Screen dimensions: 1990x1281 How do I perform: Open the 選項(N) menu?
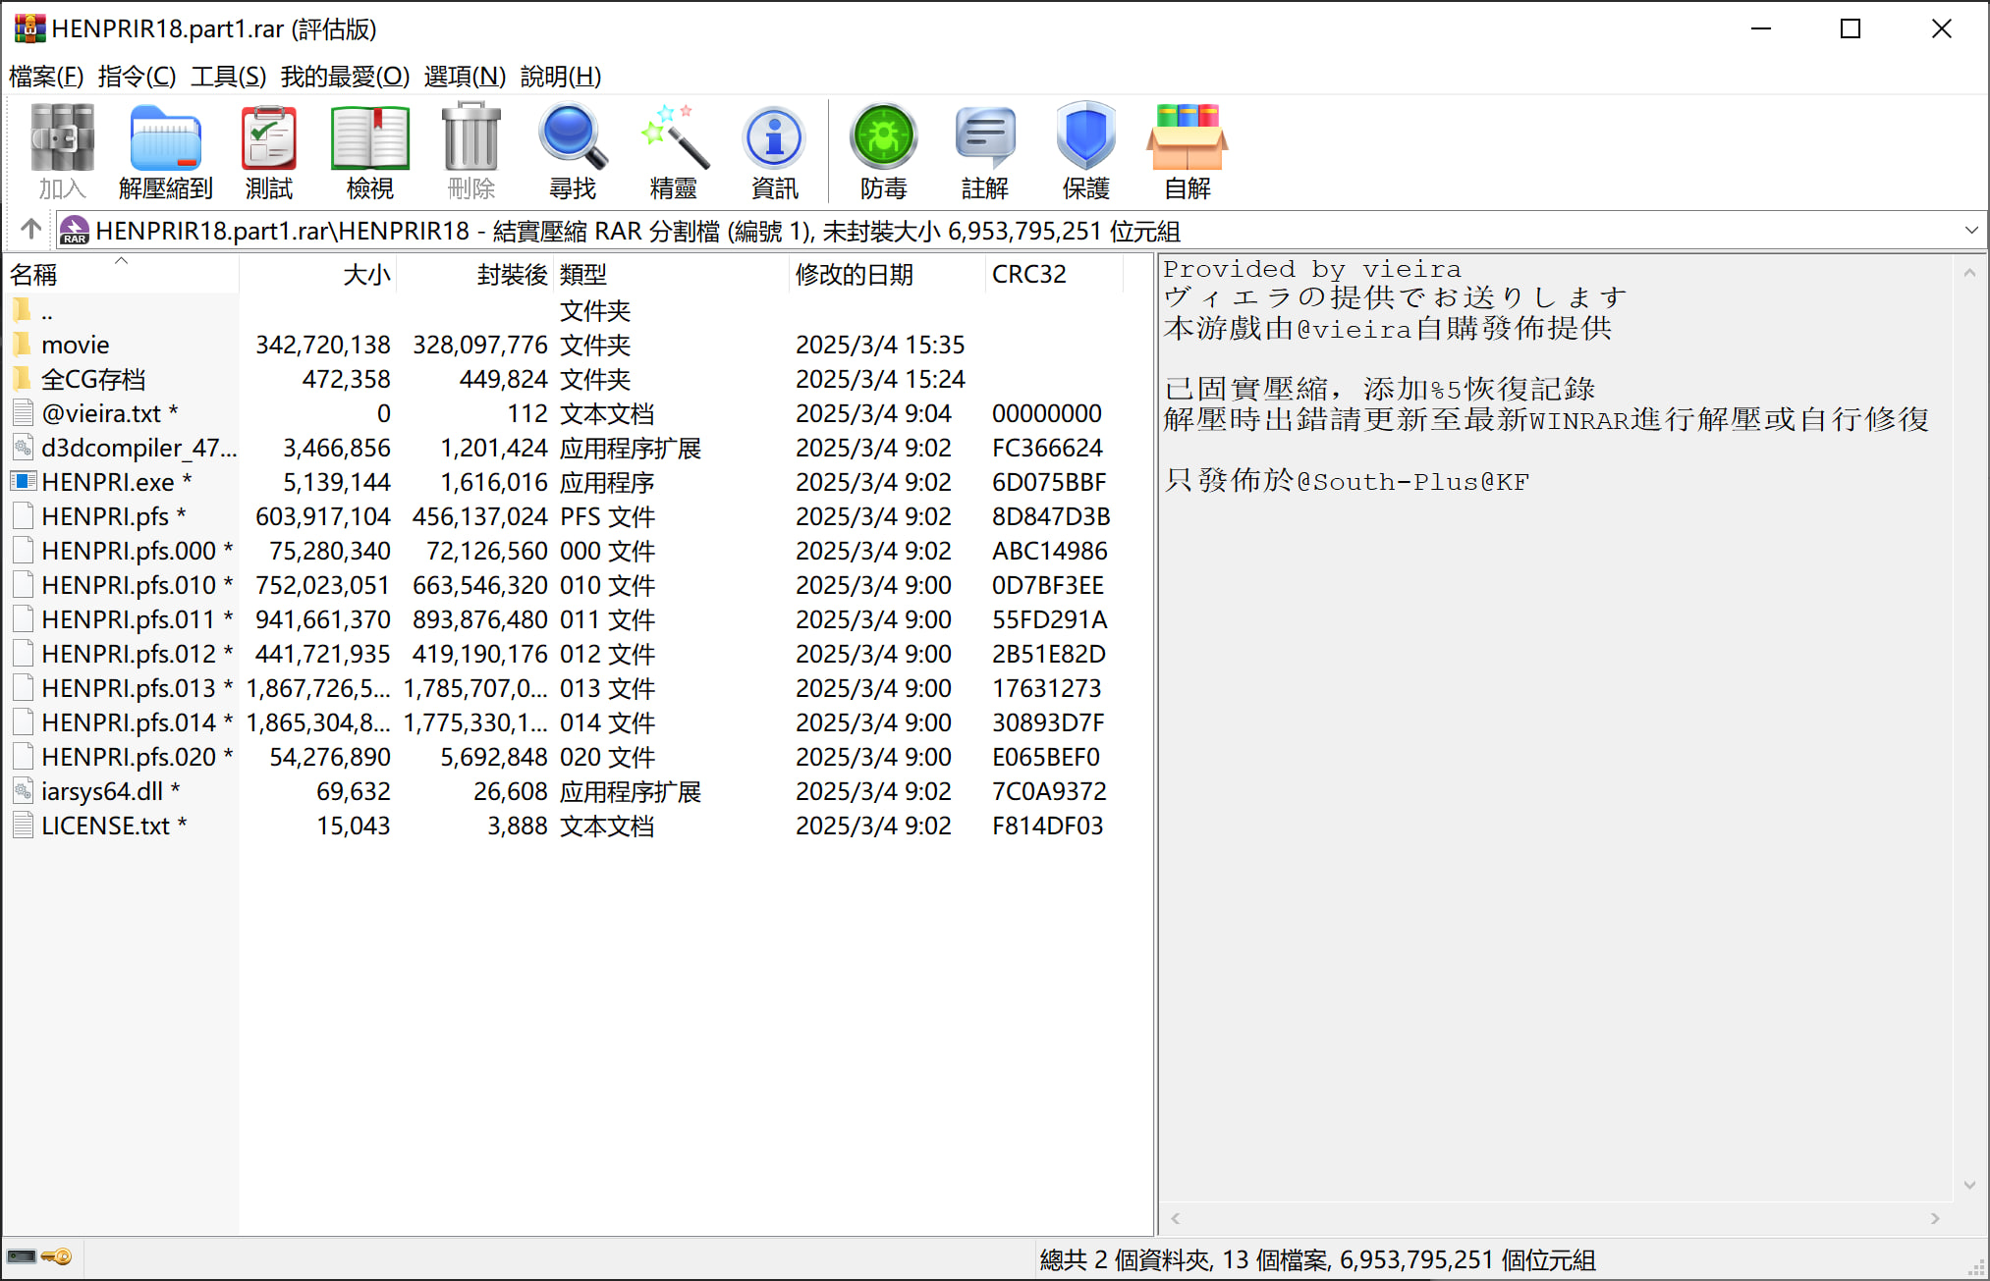pos(465,77)
